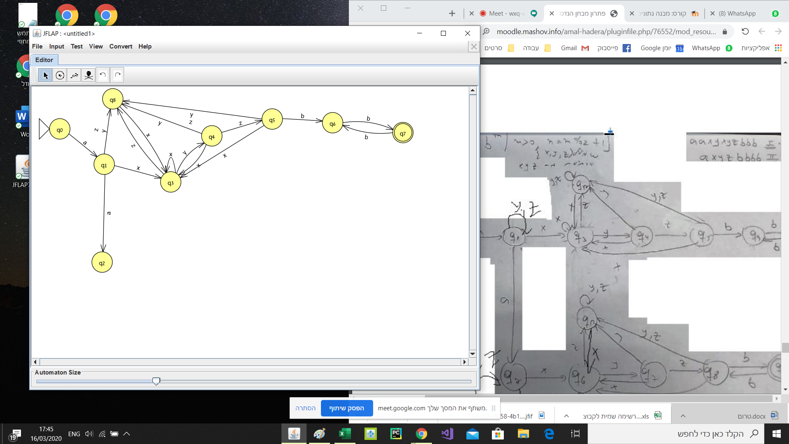Switch to the Editor tab

pos(44,60)
